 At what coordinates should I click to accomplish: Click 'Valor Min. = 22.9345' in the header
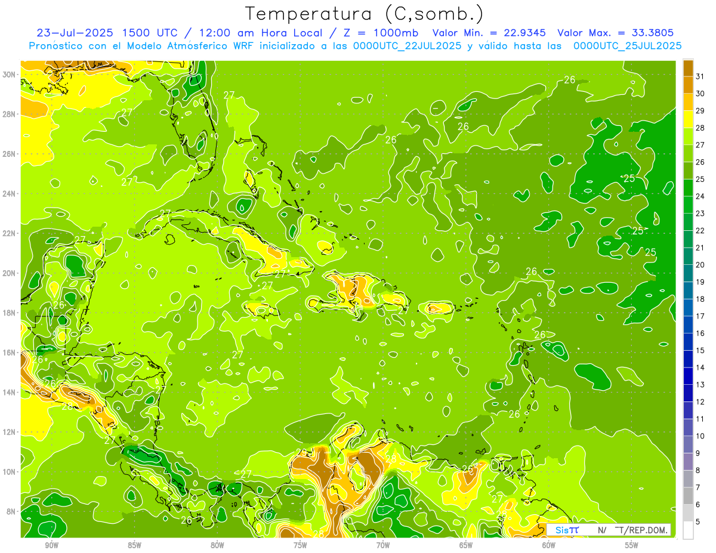pyautogui.click(x=490, y=33)
